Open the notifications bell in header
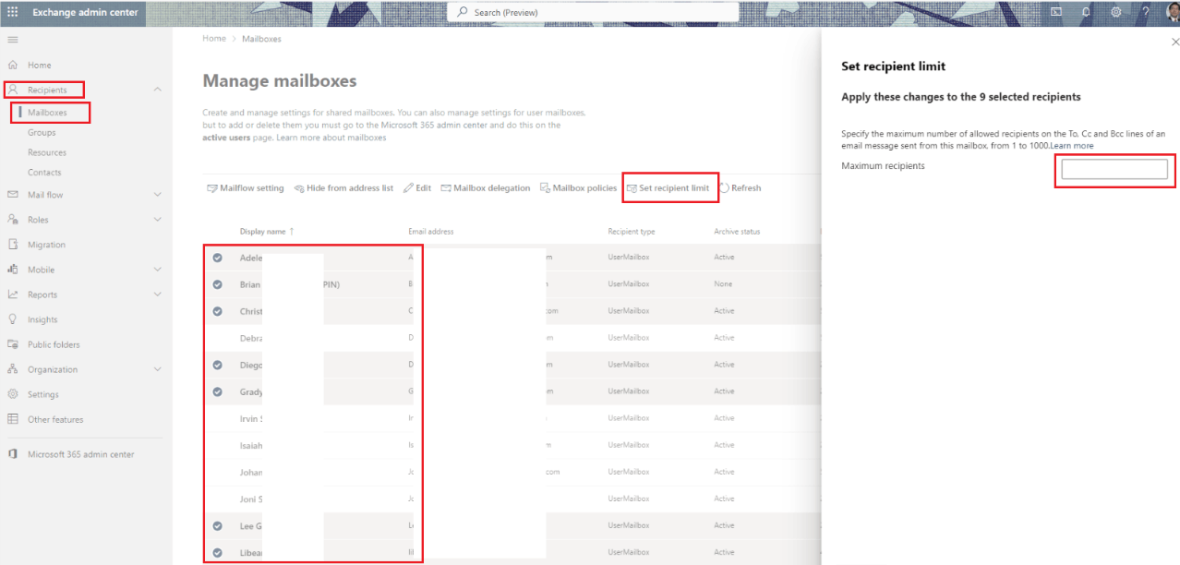Image resolution: width=1180 pixels, height=565 pixels. (x=1086, y=12)
